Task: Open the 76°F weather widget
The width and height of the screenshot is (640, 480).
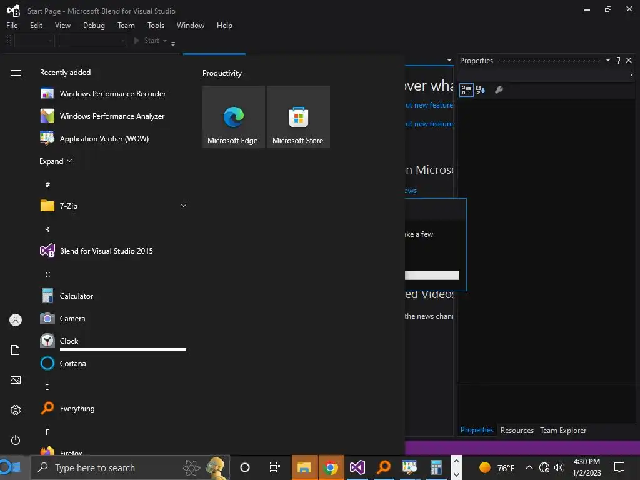Action: click(497, 467)
